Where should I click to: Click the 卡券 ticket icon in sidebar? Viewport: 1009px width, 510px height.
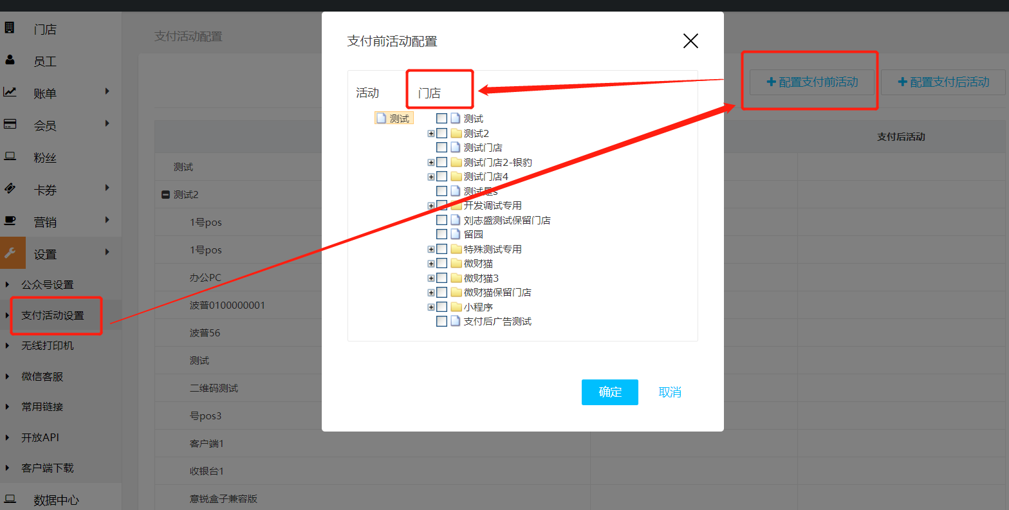pyautogui.click(x=10, y=188)
